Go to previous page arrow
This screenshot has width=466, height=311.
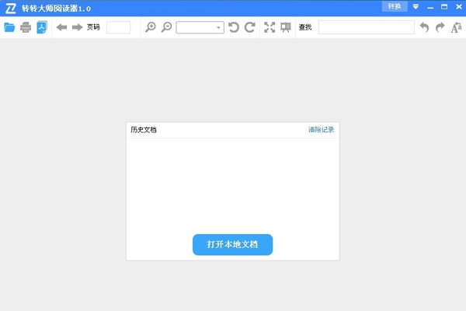click(x=61, y=27)
